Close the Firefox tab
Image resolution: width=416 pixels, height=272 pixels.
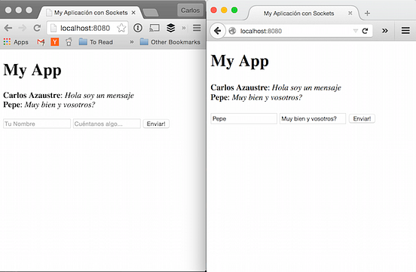pos(350,13)
